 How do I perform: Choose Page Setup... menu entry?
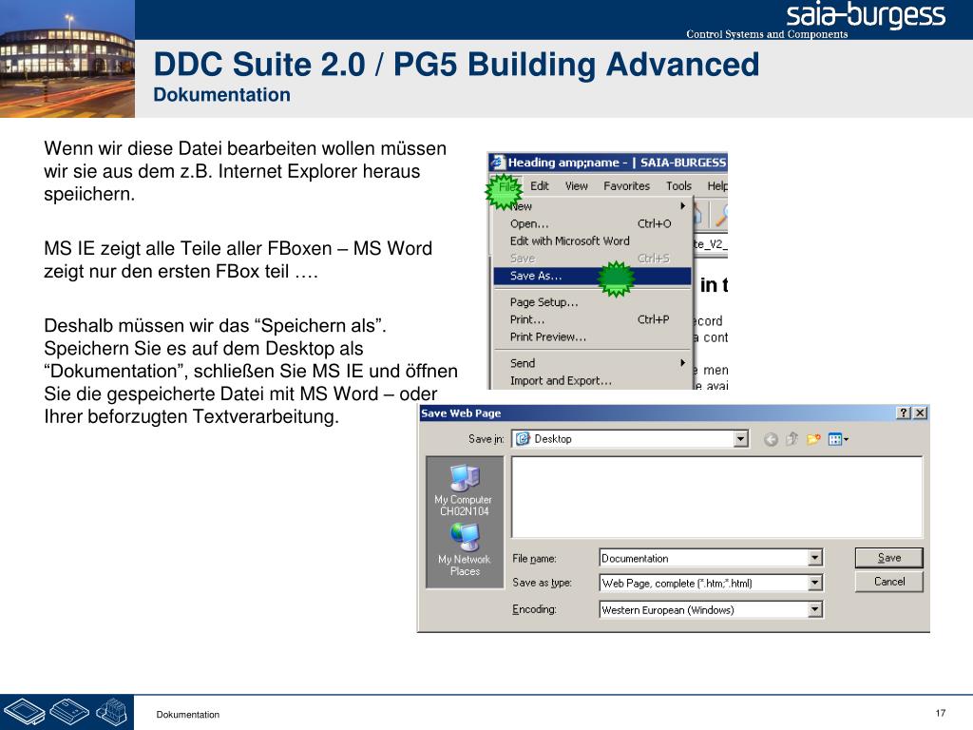[x=592, y=302]
